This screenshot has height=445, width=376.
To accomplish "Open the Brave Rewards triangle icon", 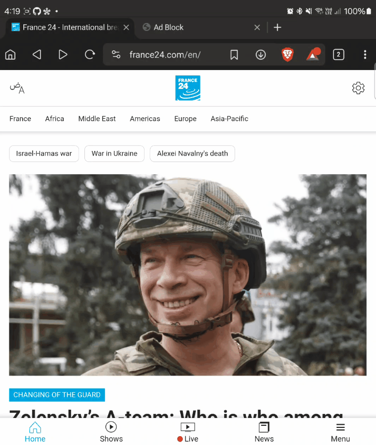I will point(313,54).
